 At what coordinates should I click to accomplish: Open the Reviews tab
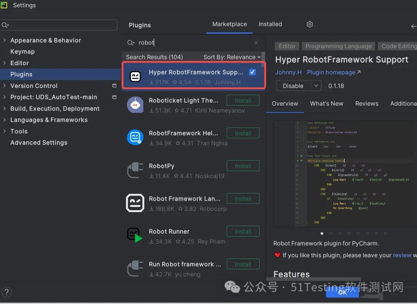tap(367, 104)
